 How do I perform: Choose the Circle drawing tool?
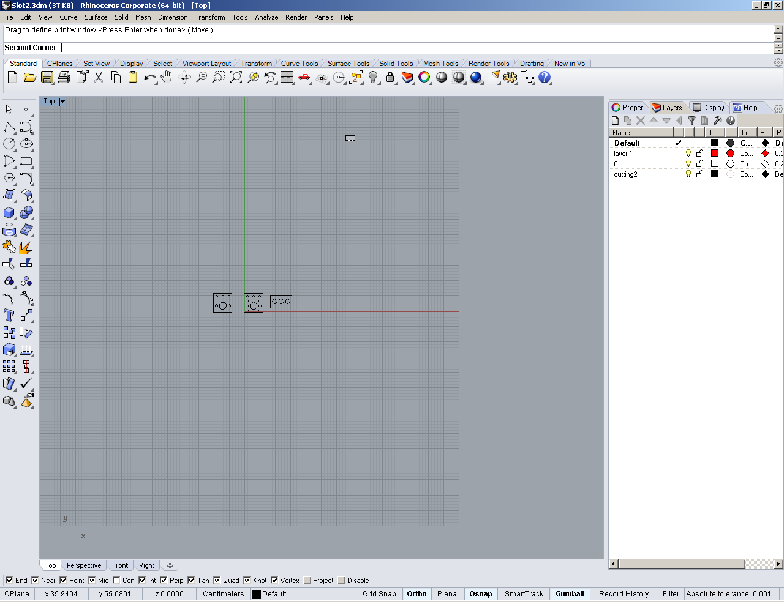tap(9, 144)
